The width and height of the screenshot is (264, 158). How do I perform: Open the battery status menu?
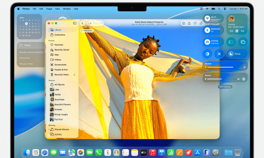point(213,9)
